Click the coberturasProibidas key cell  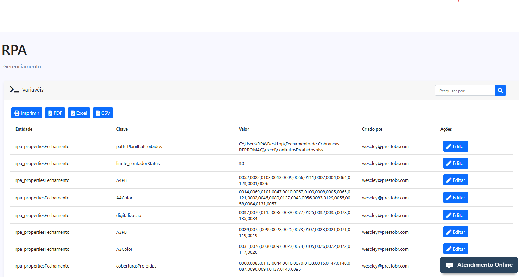point(136,266)
